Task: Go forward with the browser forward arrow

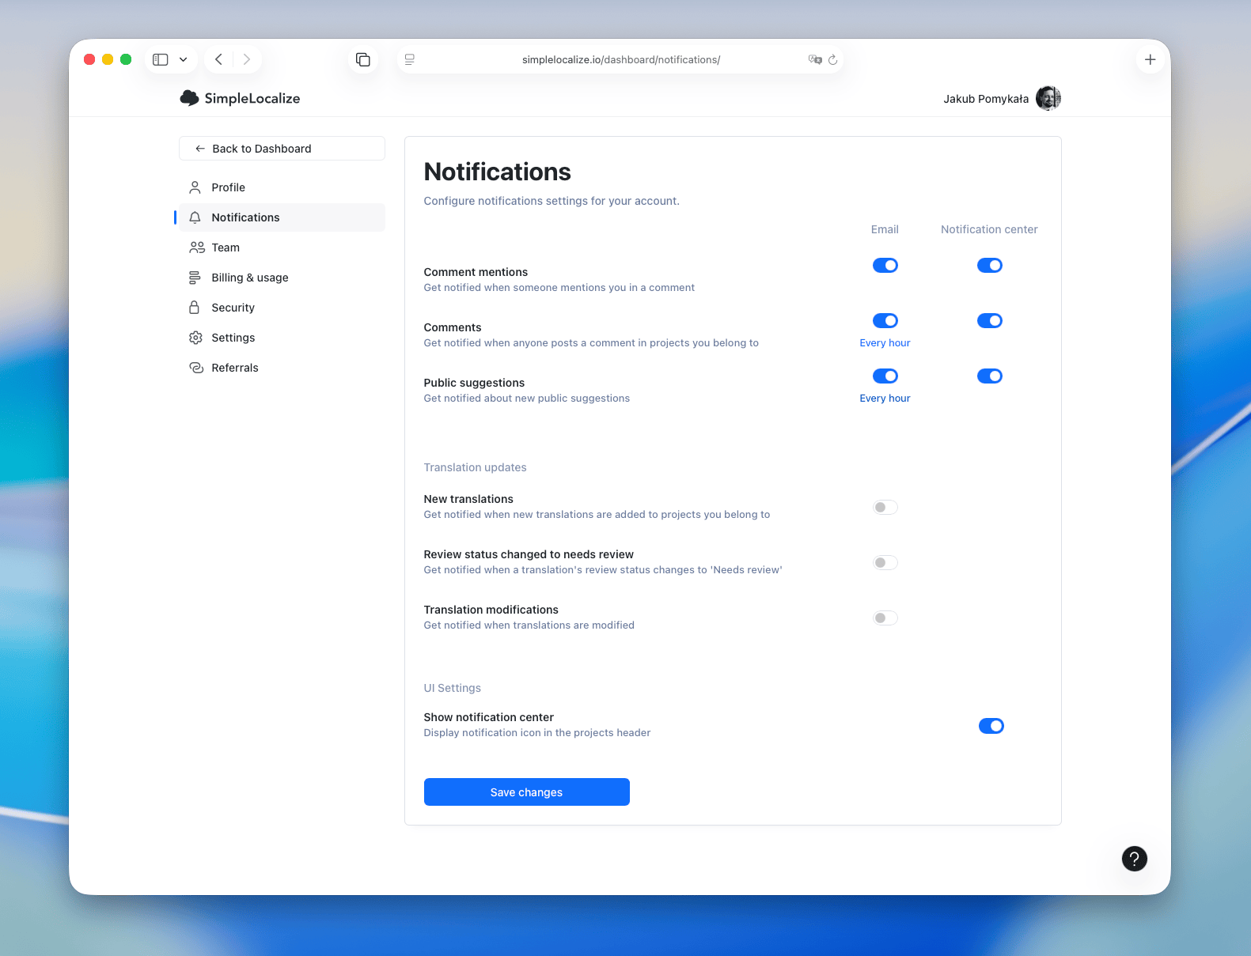Action: (x=247, y=59)
